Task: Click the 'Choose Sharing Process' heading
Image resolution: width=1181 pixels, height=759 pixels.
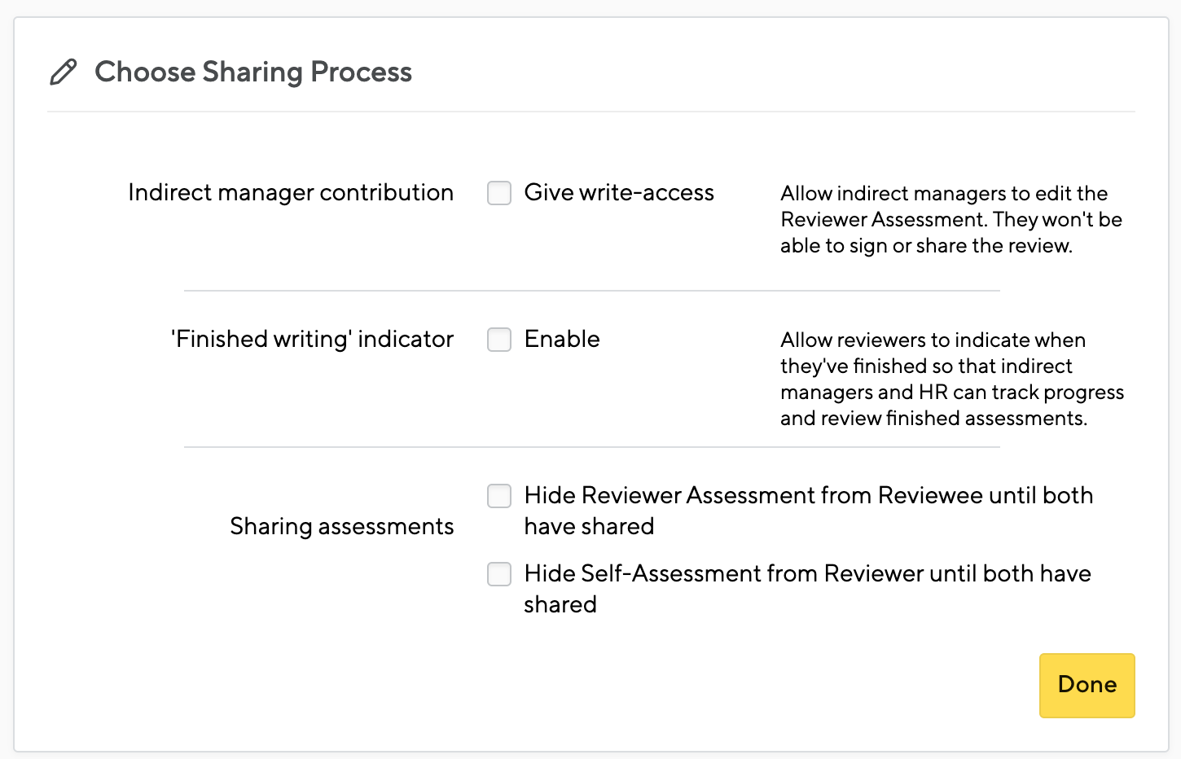Action: point(253,72)
